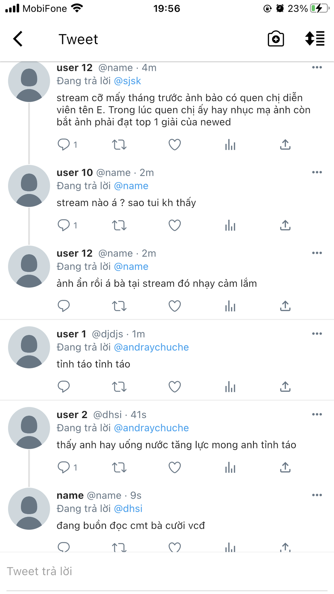
Task: Retweet user 12's "ảnh ẩn rồi" reply
Action: pyautogui.click(x=119, y=306)
